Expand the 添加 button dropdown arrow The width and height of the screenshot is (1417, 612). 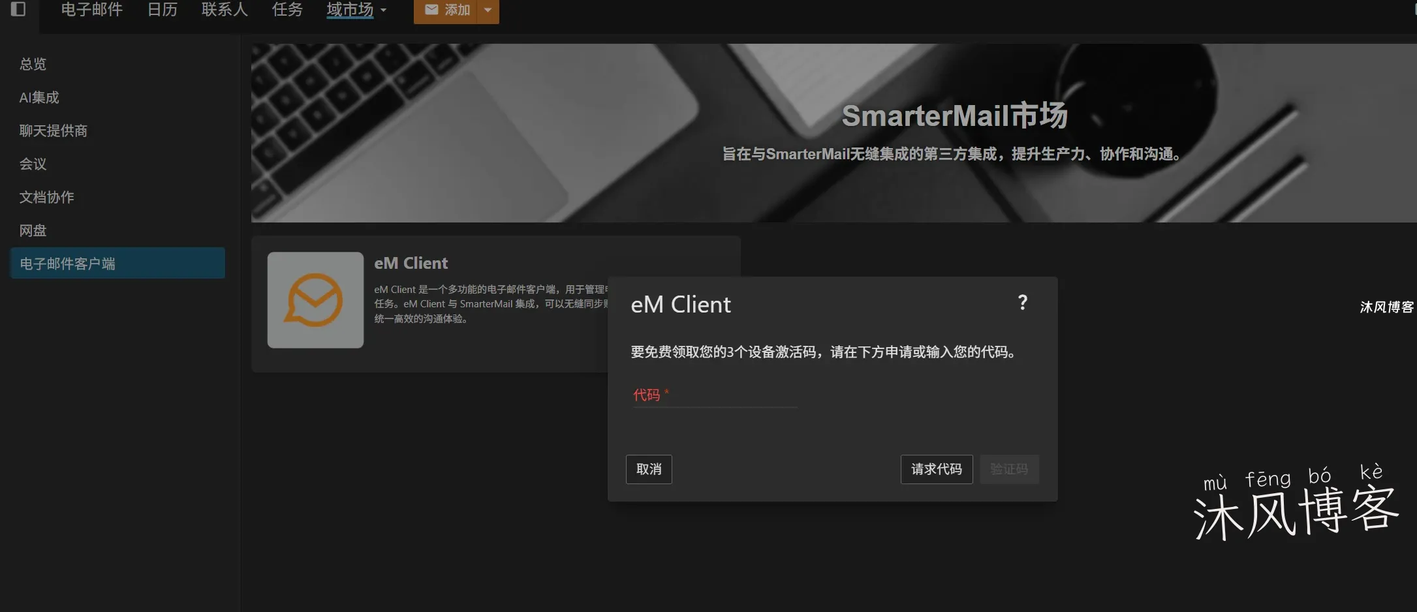pos(488,10)
